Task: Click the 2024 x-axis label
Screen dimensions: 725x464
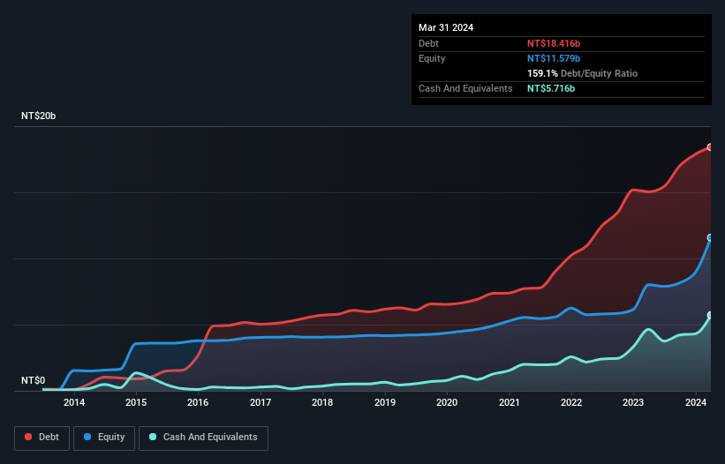Action: [696, 402]
